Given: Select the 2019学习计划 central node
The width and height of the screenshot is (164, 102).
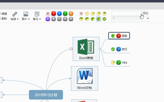Looking at the screenshot, I should pyautogui.click(x=46, y=95).
